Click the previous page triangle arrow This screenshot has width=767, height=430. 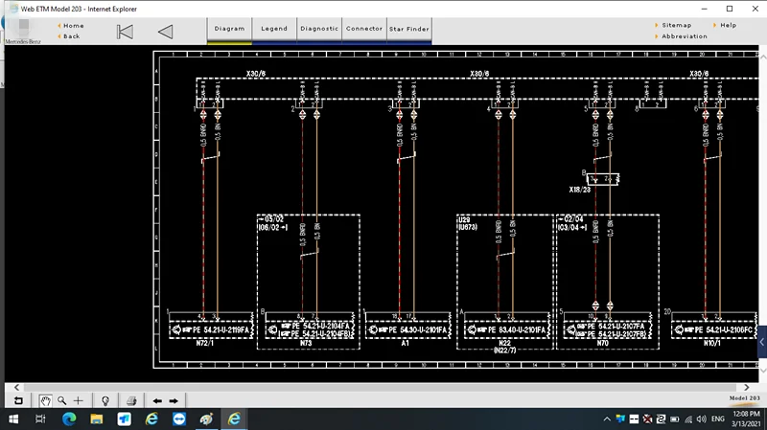(165, 33)
